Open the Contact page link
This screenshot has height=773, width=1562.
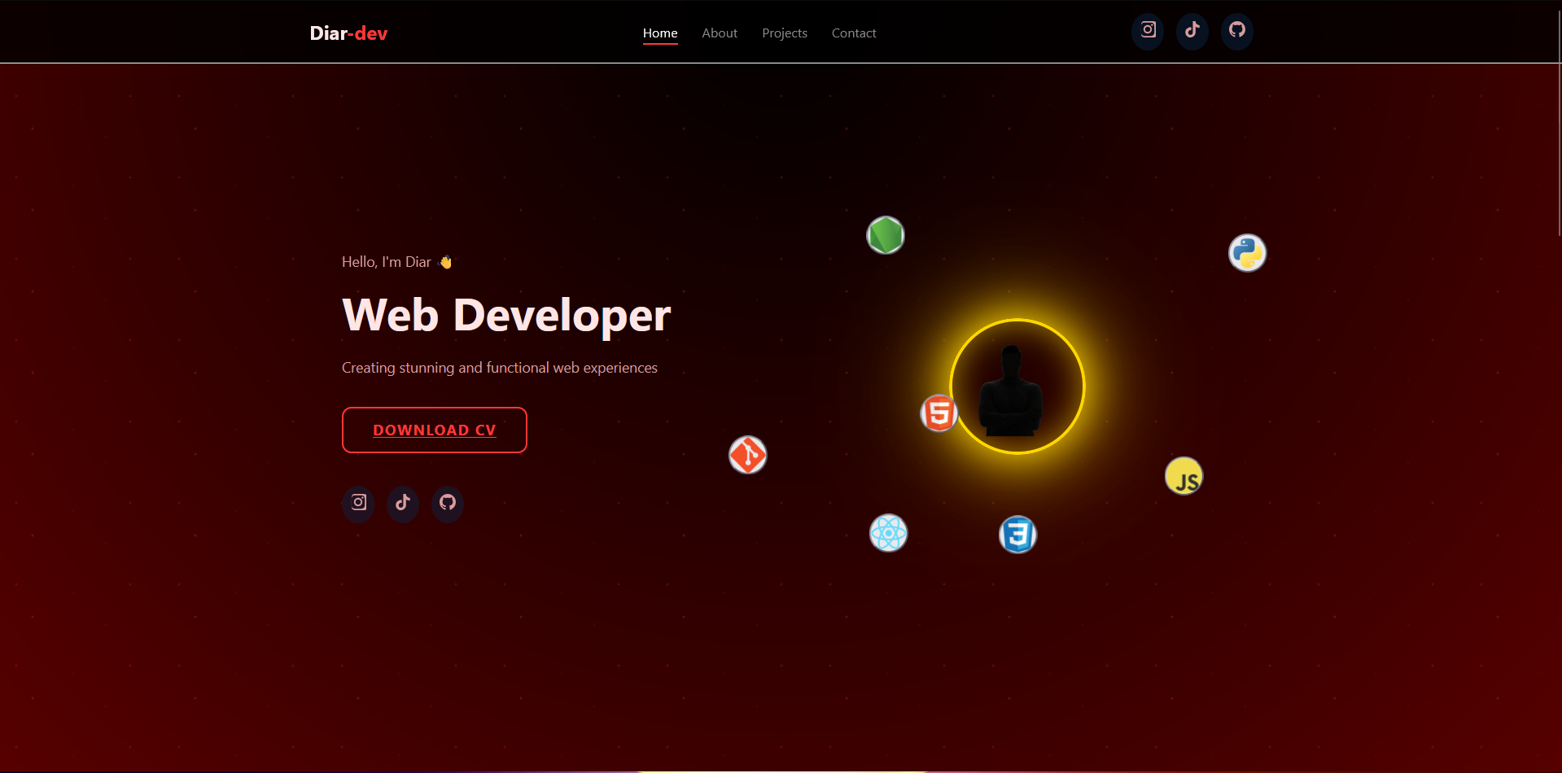[854, 33]
